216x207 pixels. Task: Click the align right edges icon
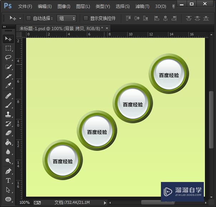[174, 18]
